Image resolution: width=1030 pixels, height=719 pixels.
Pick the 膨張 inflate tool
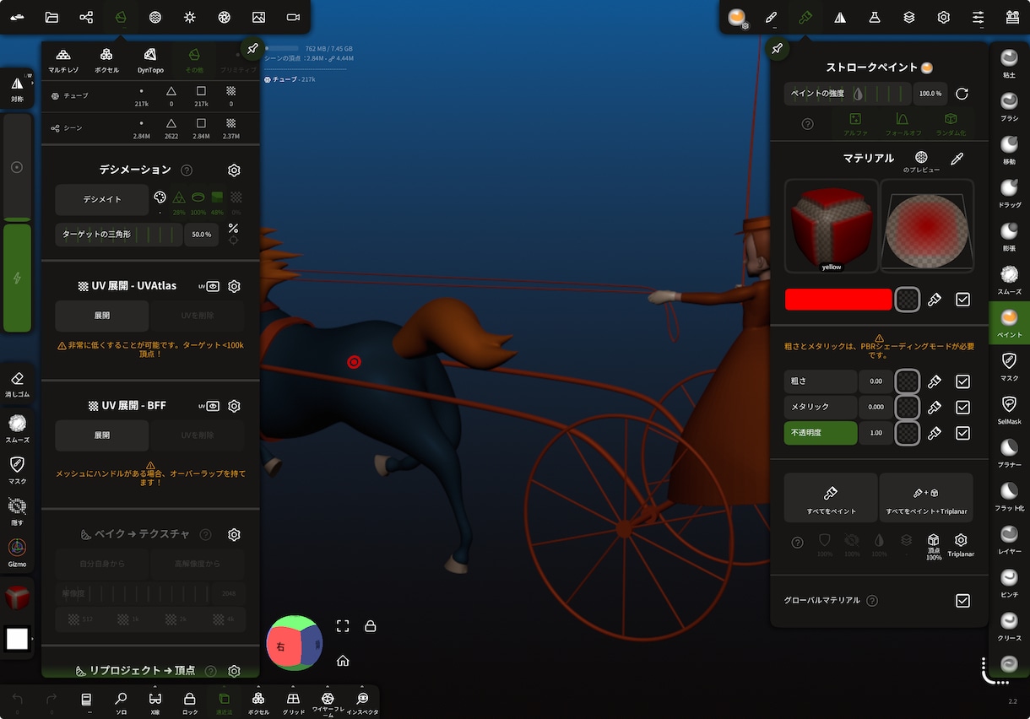click(1009, 237)
